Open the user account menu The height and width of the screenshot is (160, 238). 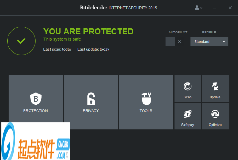(199, 8)
